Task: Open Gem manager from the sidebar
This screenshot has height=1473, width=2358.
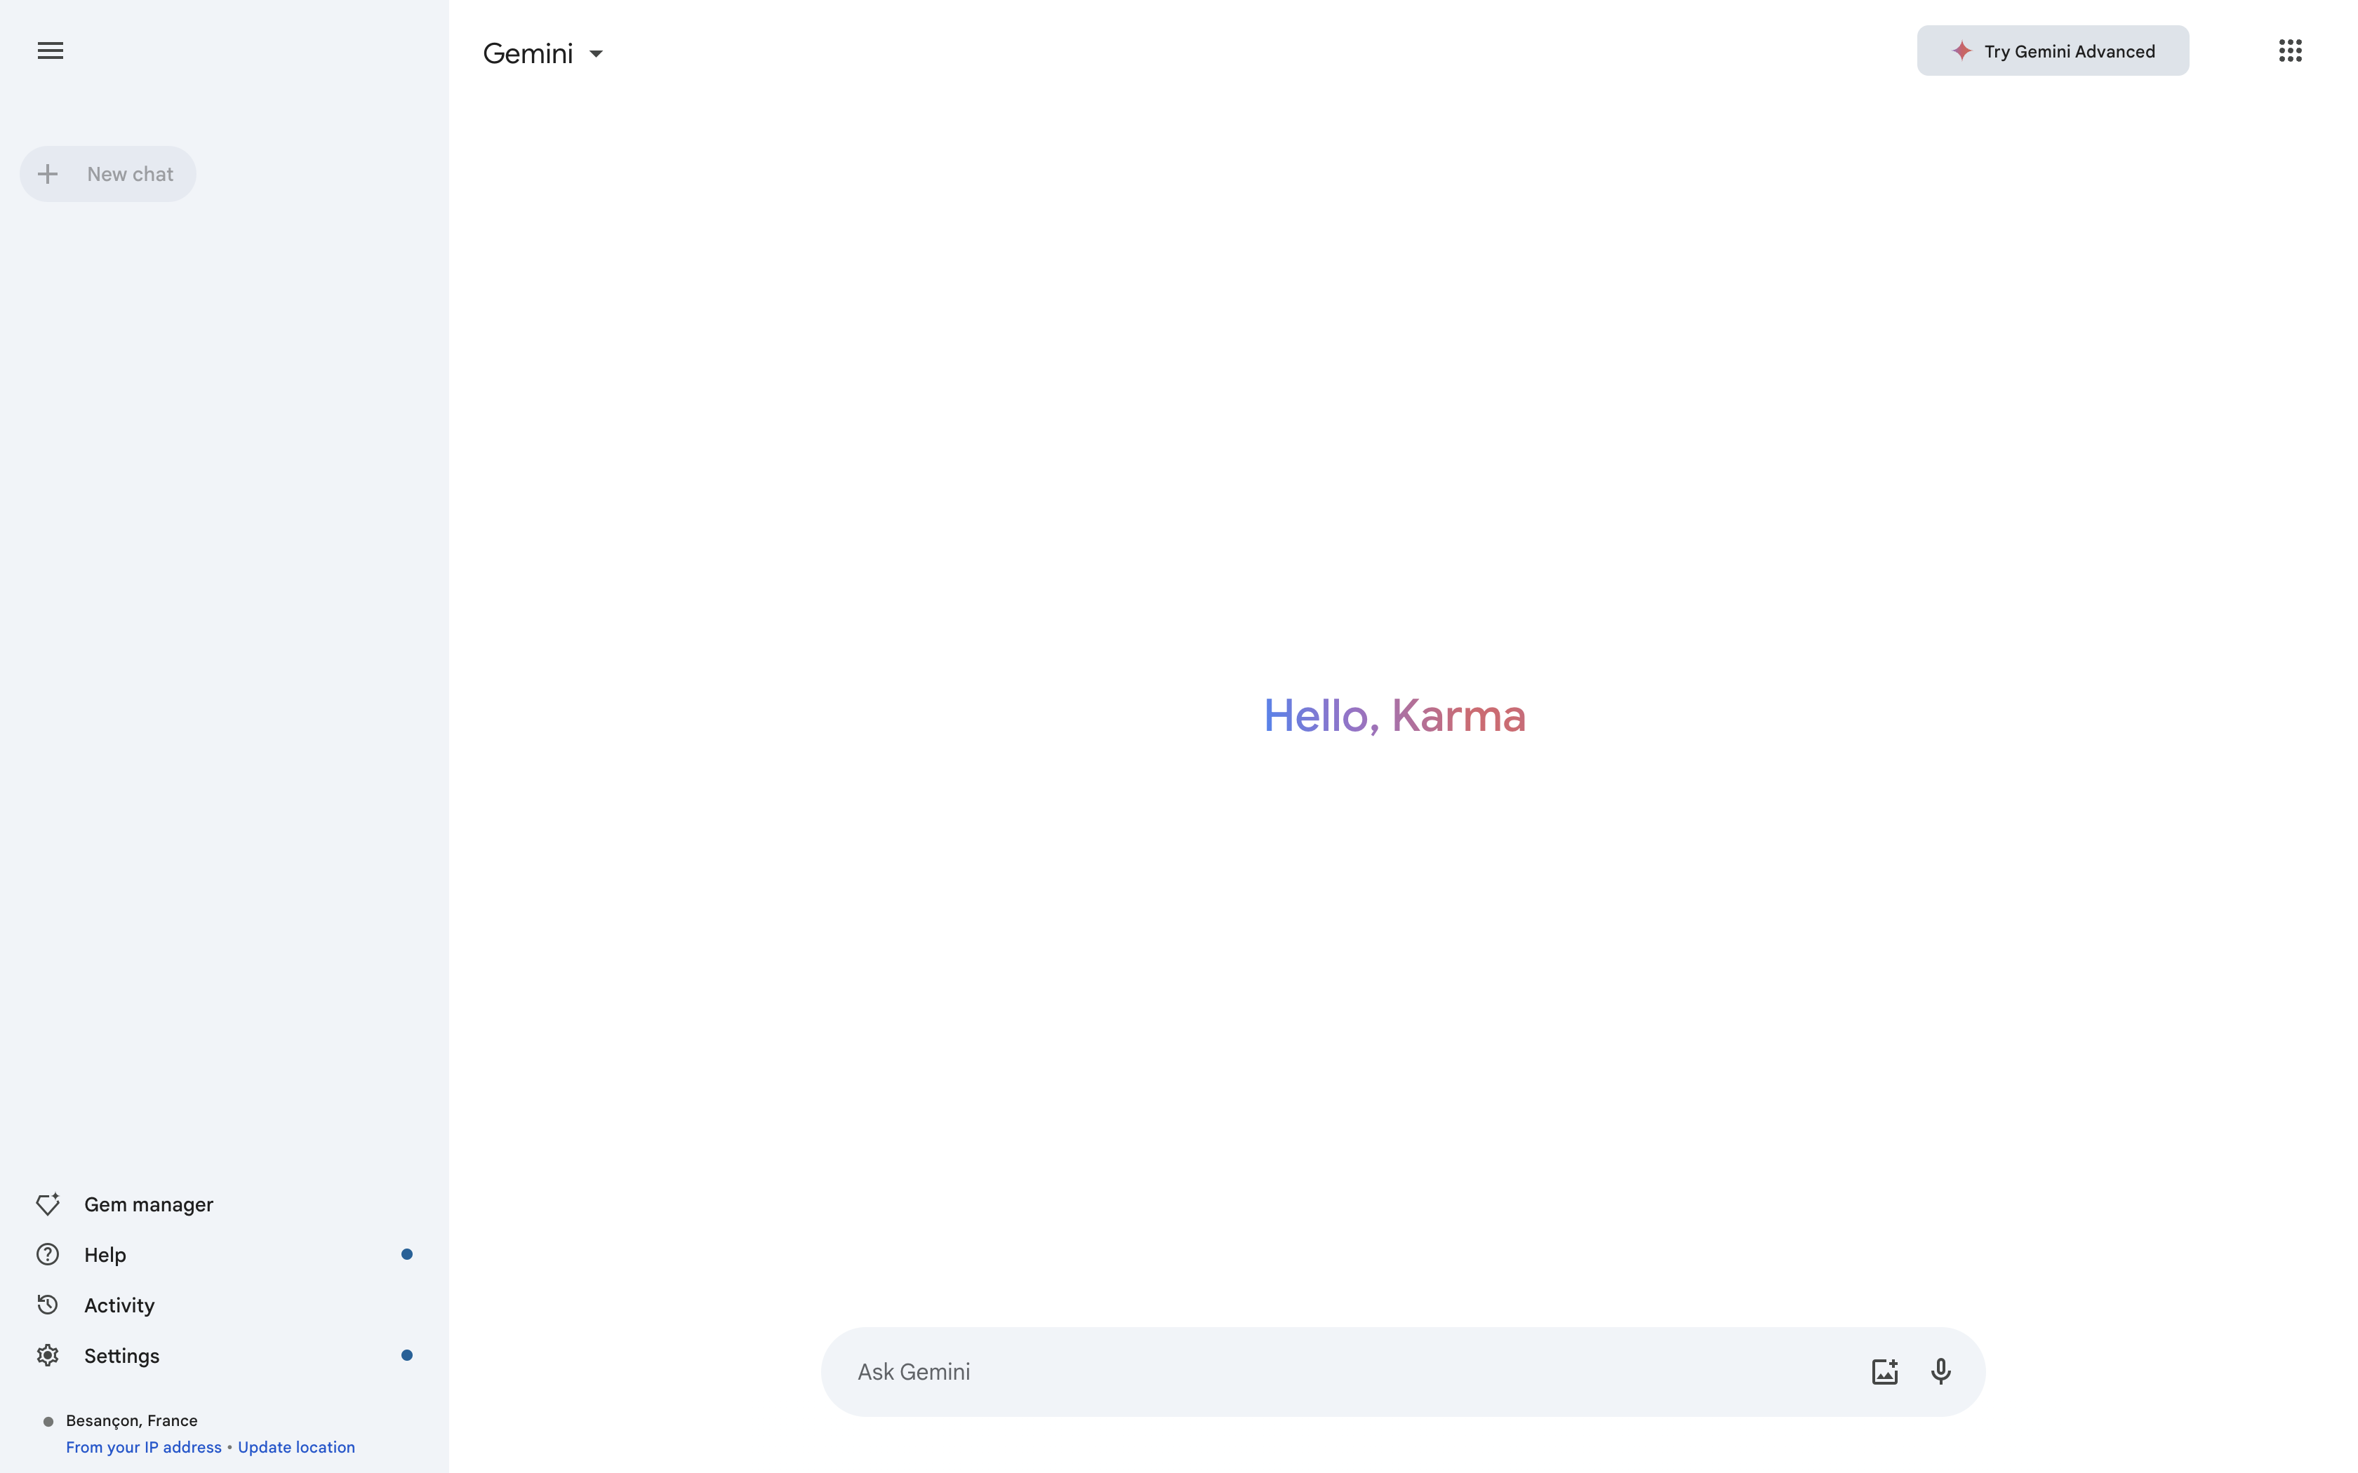Action: 148,1204
